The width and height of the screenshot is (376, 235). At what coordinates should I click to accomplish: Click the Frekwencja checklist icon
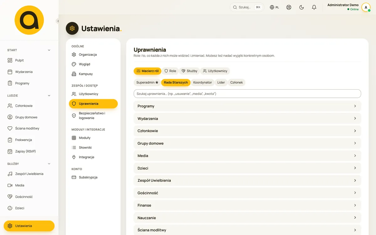click(10, 140)
